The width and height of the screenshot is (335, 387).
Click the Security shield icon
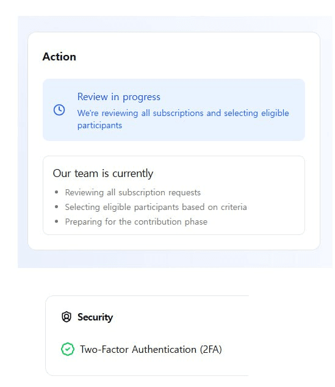(x=67, y=317)
